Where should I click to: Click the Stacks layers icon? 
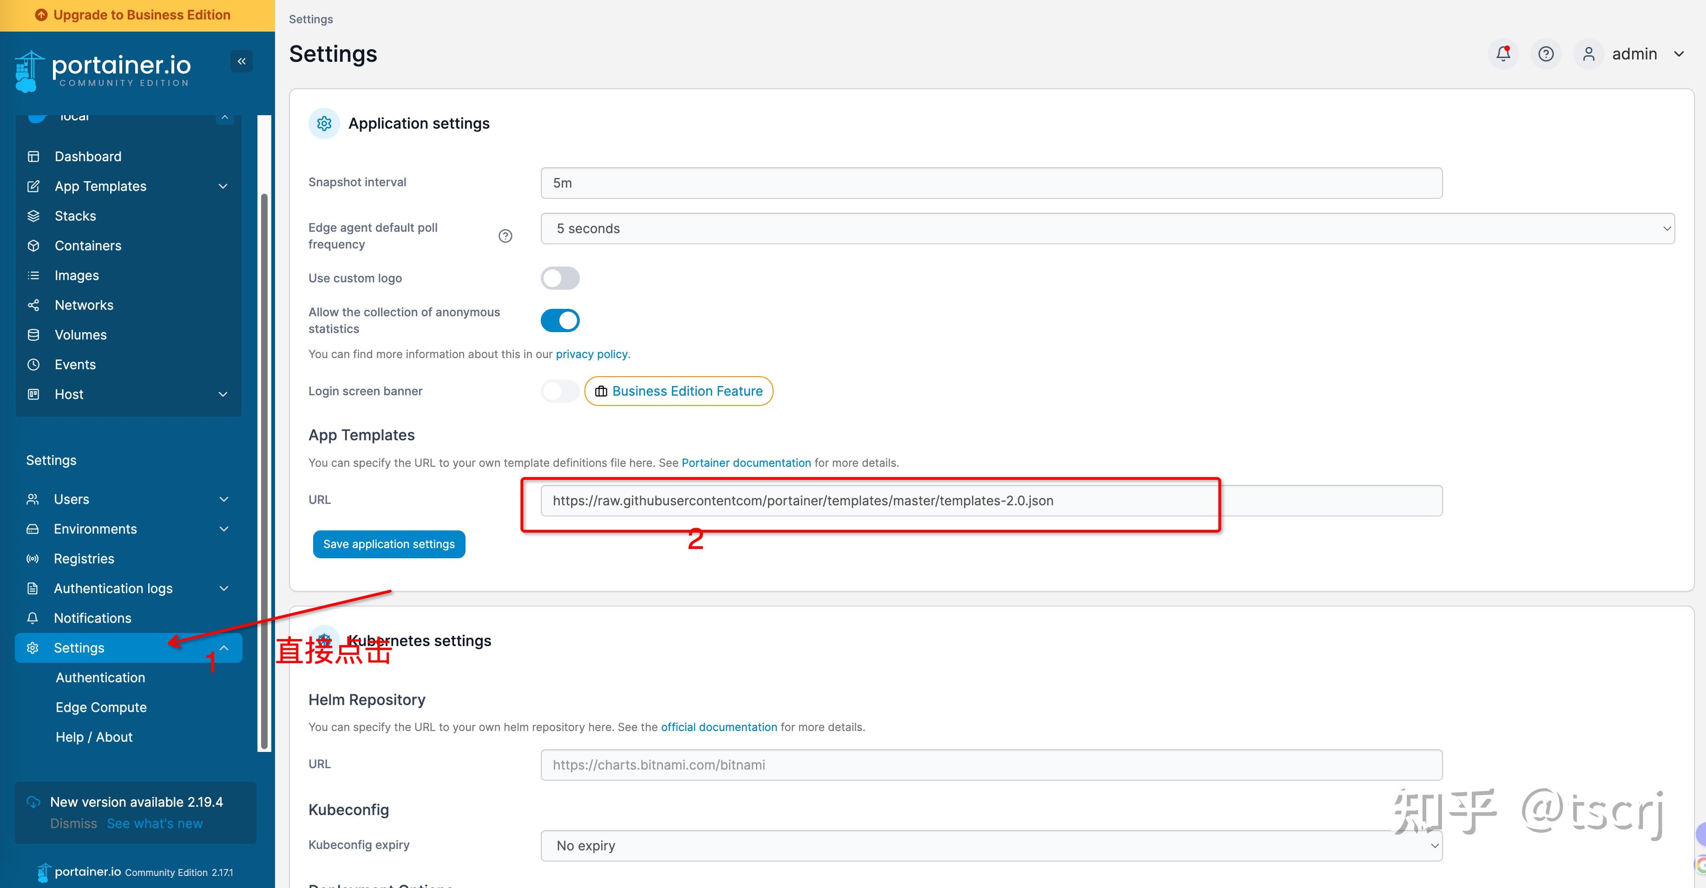(34, 216)
